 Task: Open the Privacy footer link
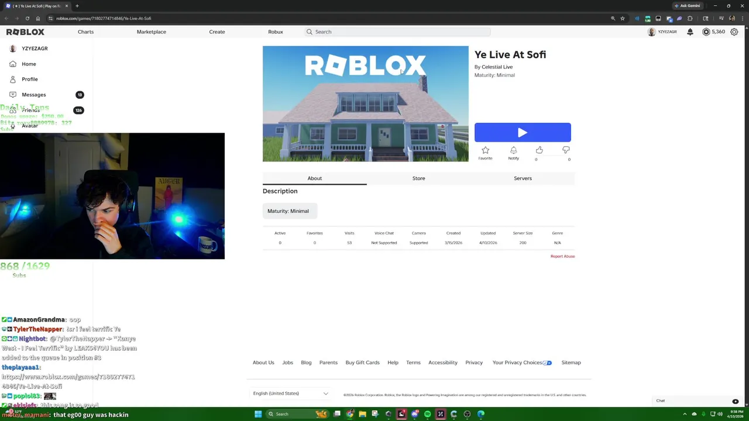[x=474, y=363]
